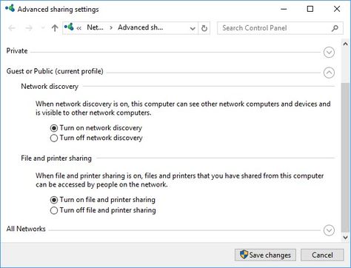
Task: Click the Network discovery subheading
Action: point(50,87)
